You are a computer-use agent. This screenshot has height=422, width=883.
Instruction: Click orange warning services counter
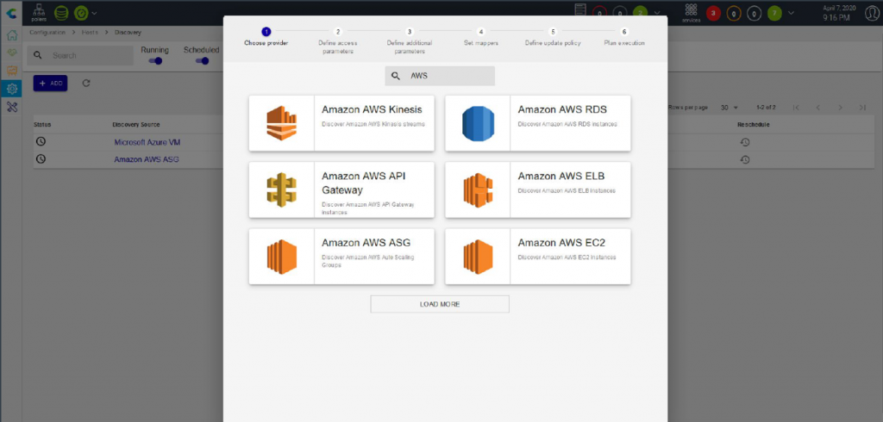coord(734,12)
